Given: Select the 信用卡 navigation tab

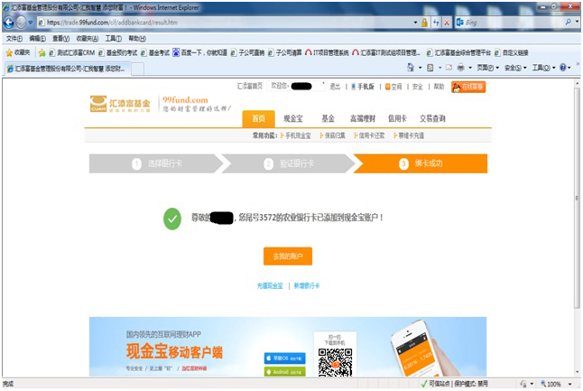Looking at the screenshot, I should tap(398, 118).
